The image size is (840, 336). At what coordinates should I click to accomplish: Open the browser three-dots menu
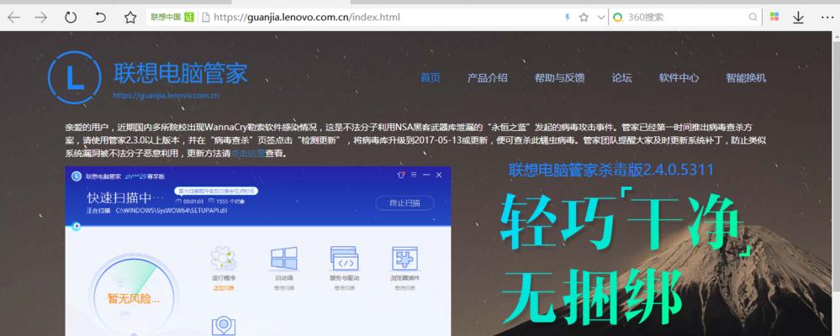point(827,17)
